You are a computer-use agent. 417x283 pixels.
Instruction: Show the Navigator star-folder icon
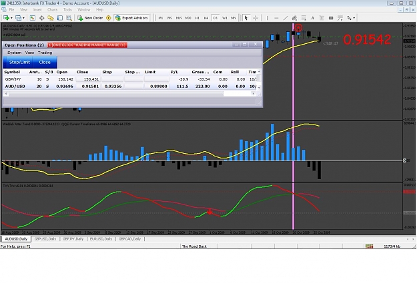(51, 18)
